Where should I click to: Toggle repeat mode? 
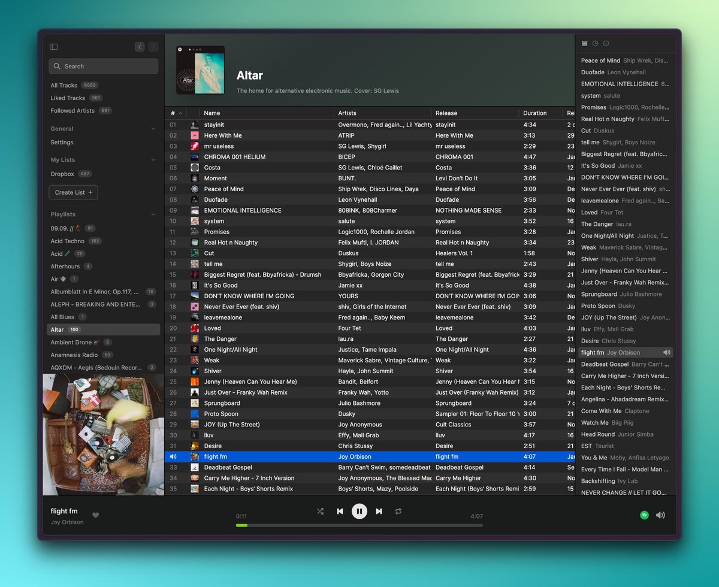click(398, 511)
